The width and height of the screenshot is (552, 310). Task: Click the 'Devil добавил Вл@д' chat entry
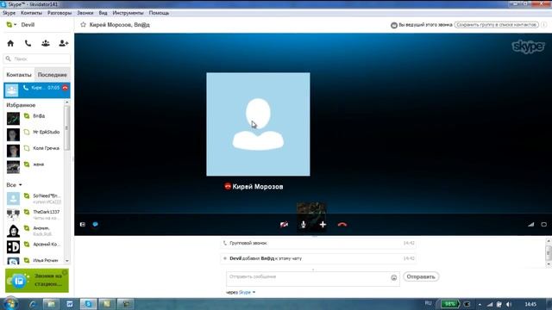click(x=318, y=258)
